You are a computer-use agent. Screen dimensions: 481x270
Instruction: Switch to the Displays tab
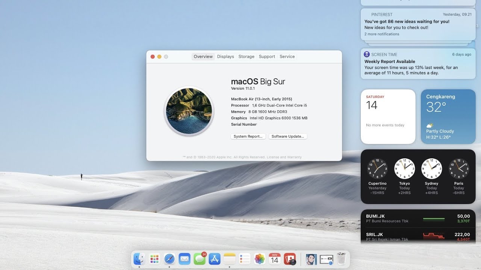[x=225, y=57]
